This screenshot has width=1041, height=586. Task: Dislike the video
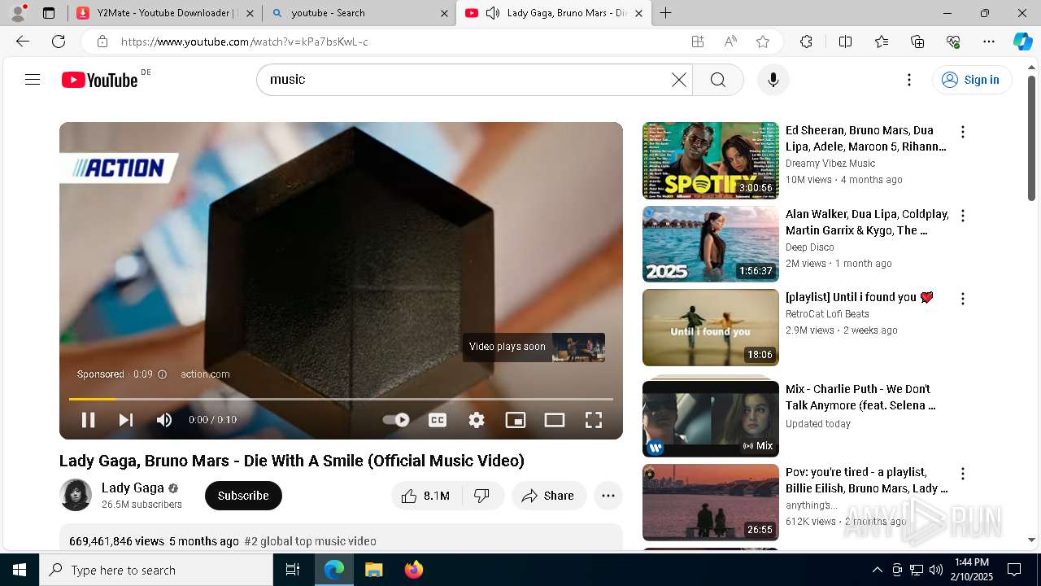(x=482, y=496)
